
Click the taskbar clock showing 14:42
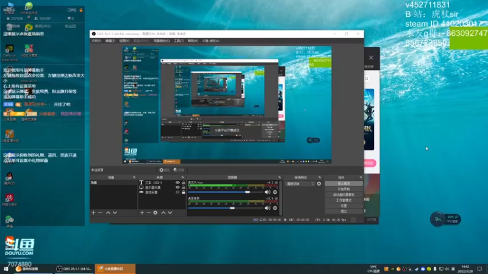(465, 269)
